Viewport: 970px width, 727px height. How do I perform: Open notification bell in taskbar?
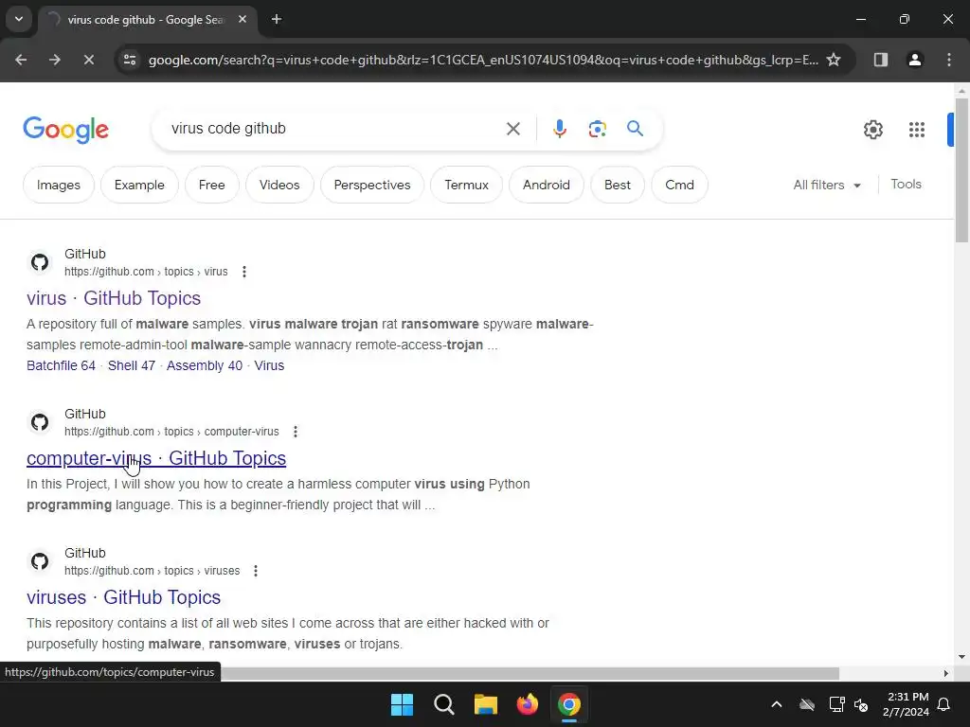tap(944, 704)
